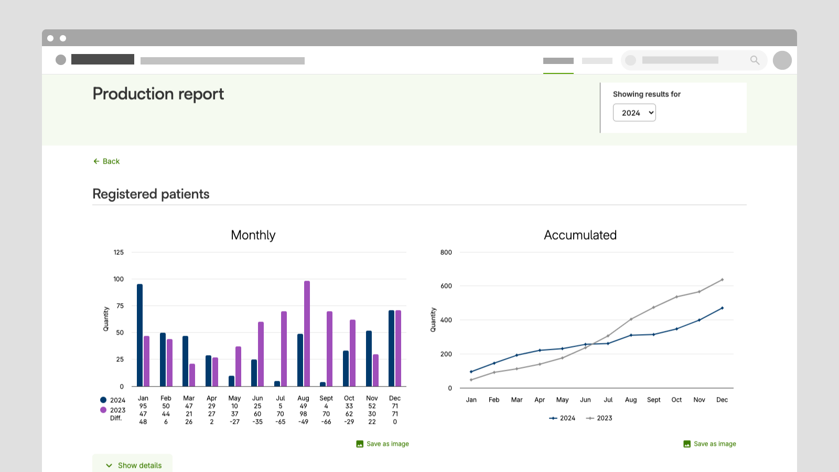Image resolution: width=839 pixels, height=472 pixels.
Task: Click the Monthly chart title
Action: [253, 235]
